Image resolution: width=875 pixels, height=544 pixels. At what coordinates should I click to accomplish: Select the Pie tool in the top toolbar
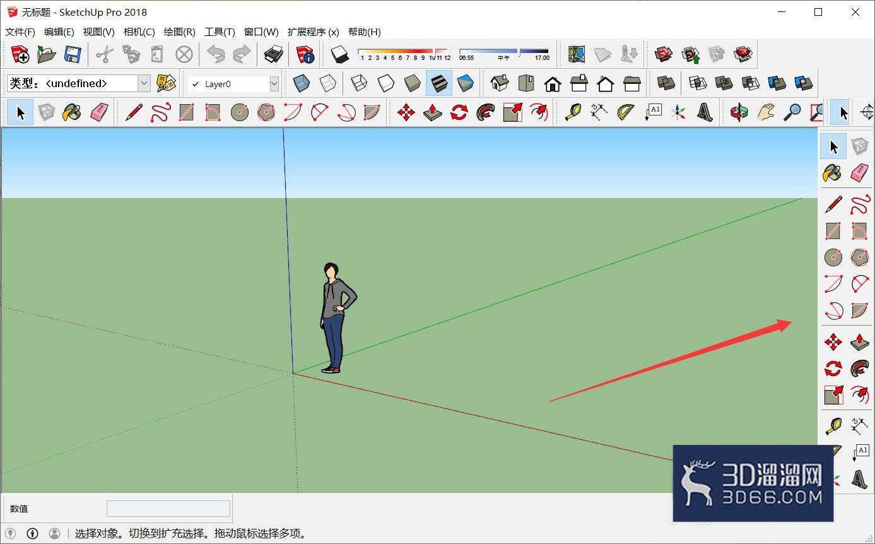(x=372, y=112)
